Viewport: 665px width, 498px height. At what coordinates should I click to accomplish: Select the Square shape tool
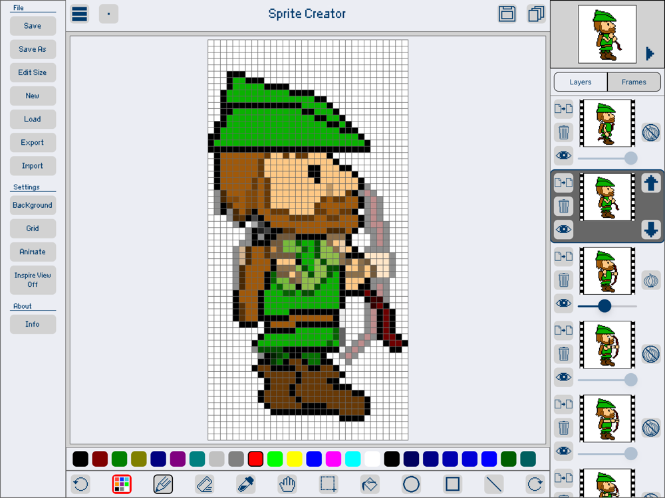tap(452, 484)
